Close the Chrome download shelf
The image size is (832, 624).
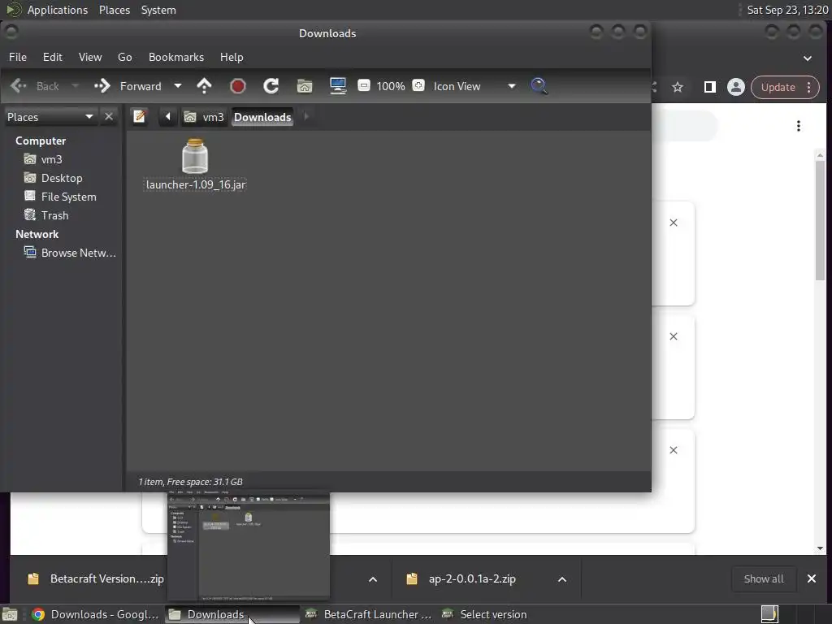point(812,578)
